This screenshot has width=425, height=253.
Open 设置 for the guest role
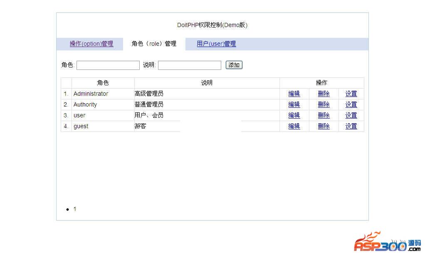pos(351,126)
